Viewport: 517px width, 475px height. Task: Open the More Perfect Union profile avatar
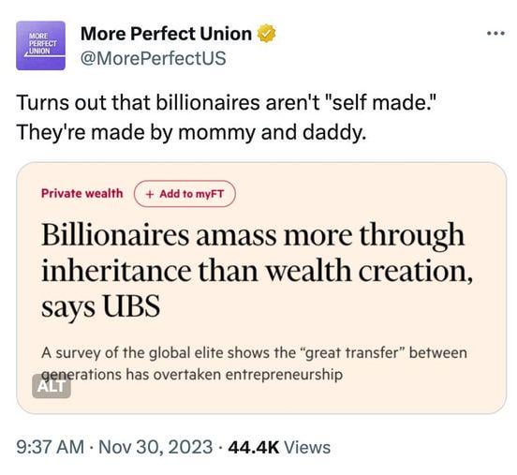(x=40, y=45)
